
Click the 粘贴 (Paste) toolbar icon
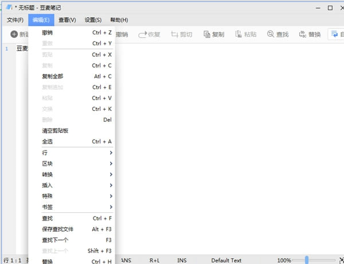[239, 34]
